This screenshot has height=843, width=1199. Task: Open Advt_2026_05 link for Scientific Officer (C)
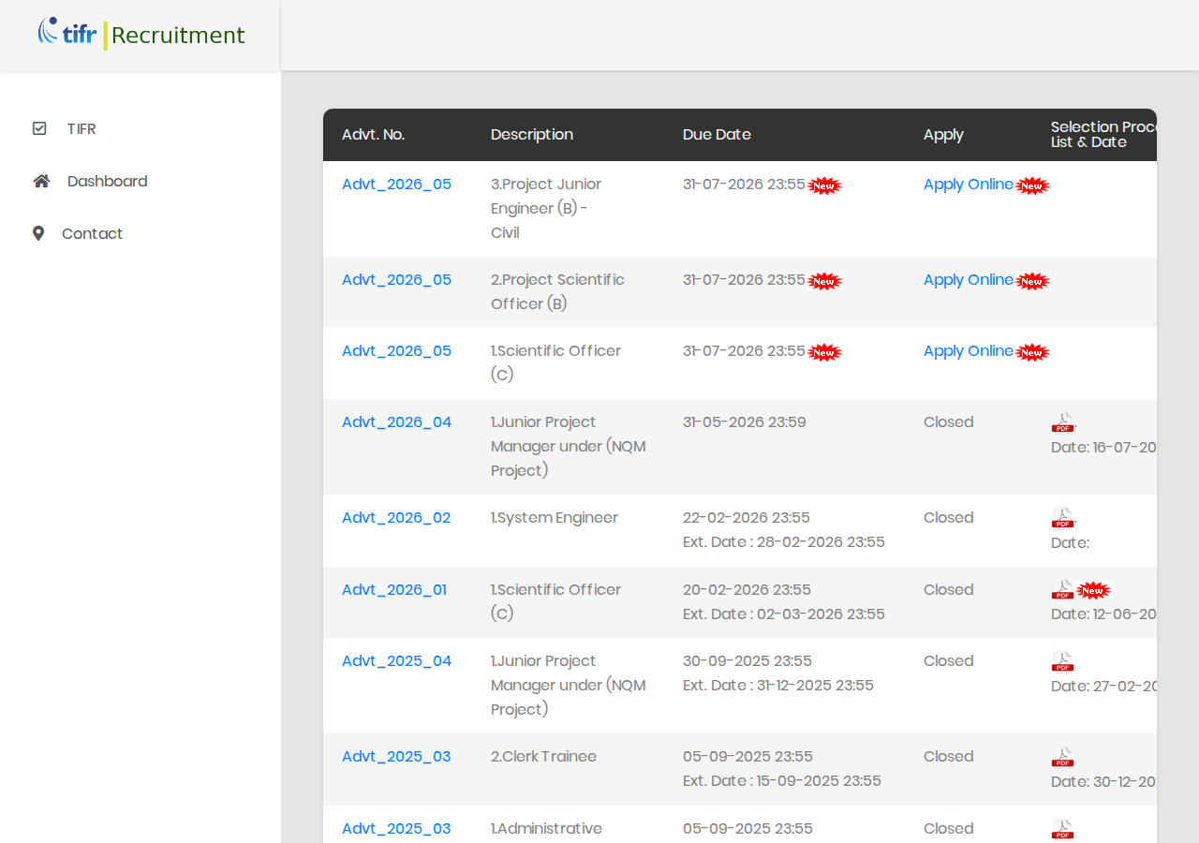pos(396,351)
